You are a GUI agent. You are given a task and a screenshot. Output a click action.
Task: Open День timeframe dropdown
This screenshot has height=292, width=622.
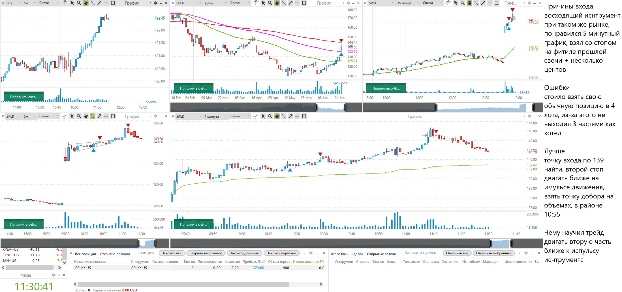point(216,3)
